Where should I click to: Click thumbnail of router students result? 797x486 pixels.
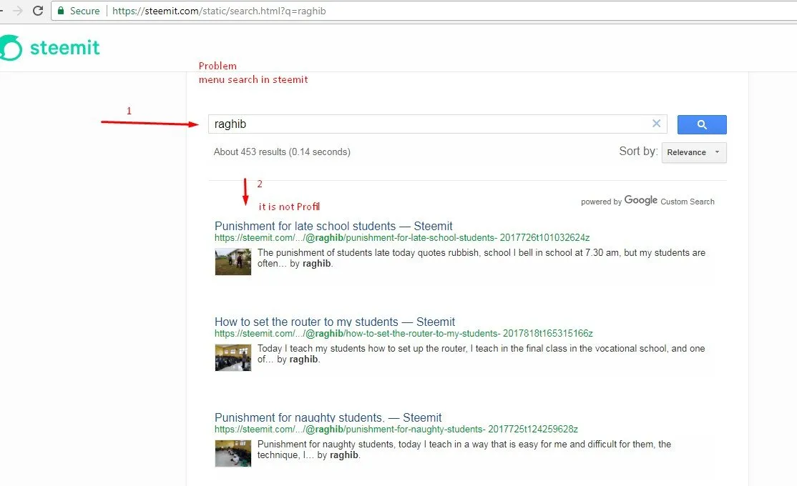tap(233, 357)
